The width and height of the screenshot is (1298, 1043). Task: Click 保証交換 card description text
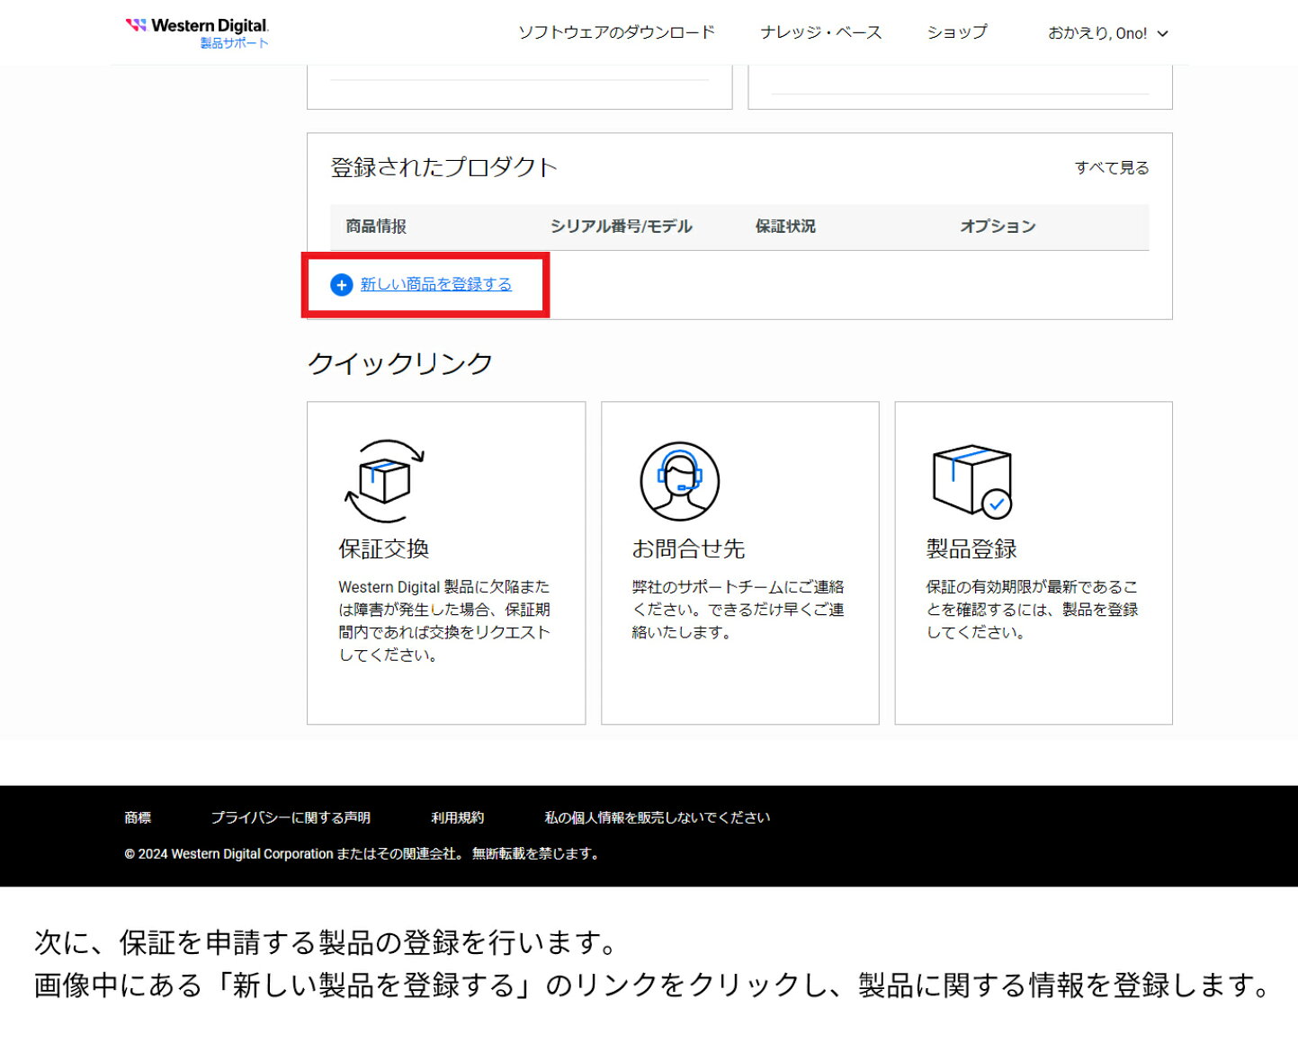tap(444, 620)
